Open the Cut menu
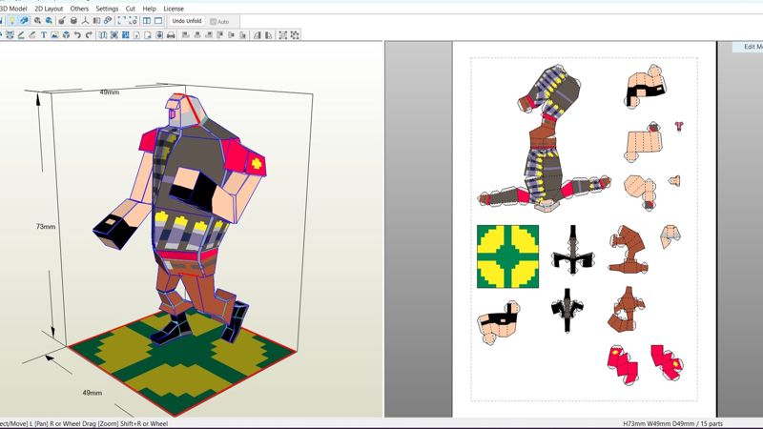The height and width of the screenshot is (429, 763). pyautogui.click(x=131, y=9)
